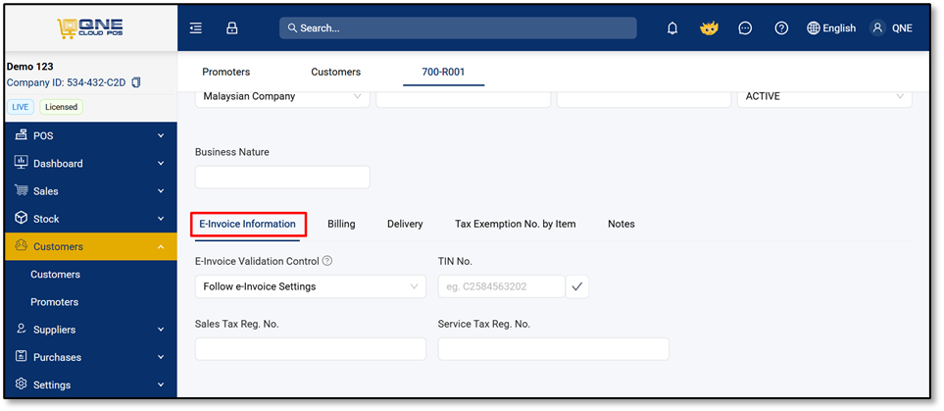The height and width of the screenshot is (411, 944).
Task: Click the POS register icon
Action: point(22,135)
